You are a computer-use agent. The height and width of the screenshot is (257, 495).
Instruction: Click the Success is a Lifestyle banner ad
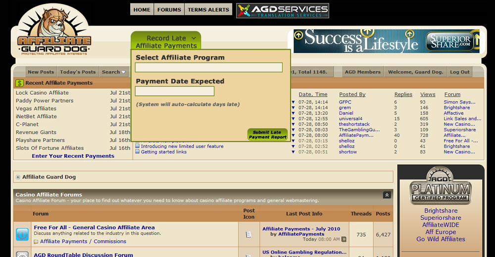pos(387,41)
